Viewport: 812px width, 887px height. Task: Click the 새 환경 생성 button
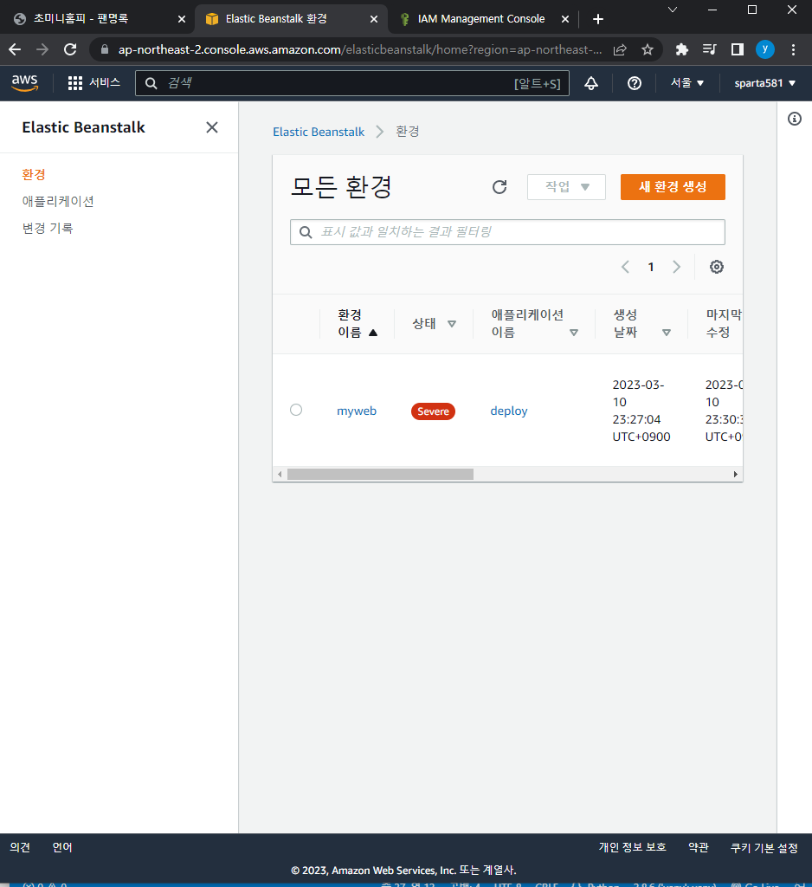[x=673, y=187]
